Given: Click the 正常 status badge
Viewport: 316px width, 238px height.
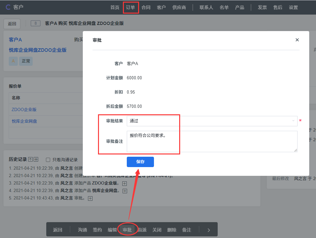Looking at the screenshot, I should 26,61.
